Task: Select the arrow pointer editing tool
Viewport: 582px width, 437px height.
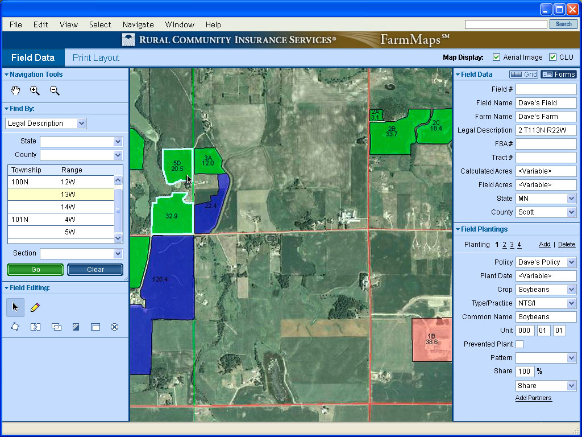Action: [15, 307]
